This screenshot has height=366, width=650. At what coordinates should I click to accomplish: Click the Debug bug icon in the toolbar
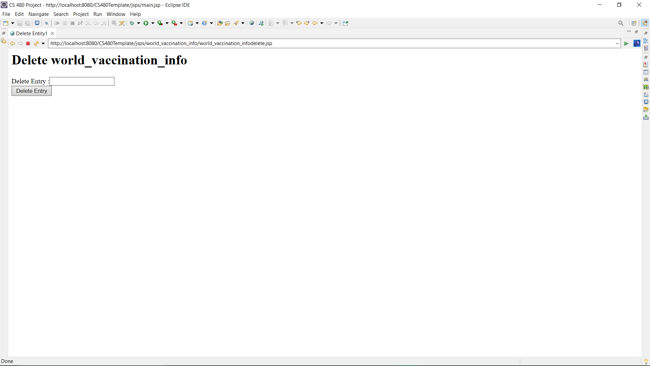[x=132, y=23]
